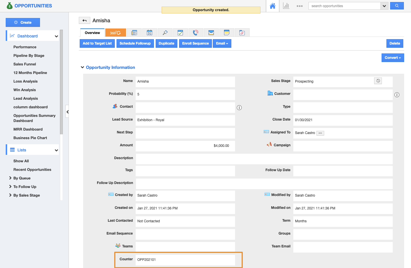The height and width of the screenshot is (268, 411).
Task: Open the calendar tab icon
Action: click(149, 33)
